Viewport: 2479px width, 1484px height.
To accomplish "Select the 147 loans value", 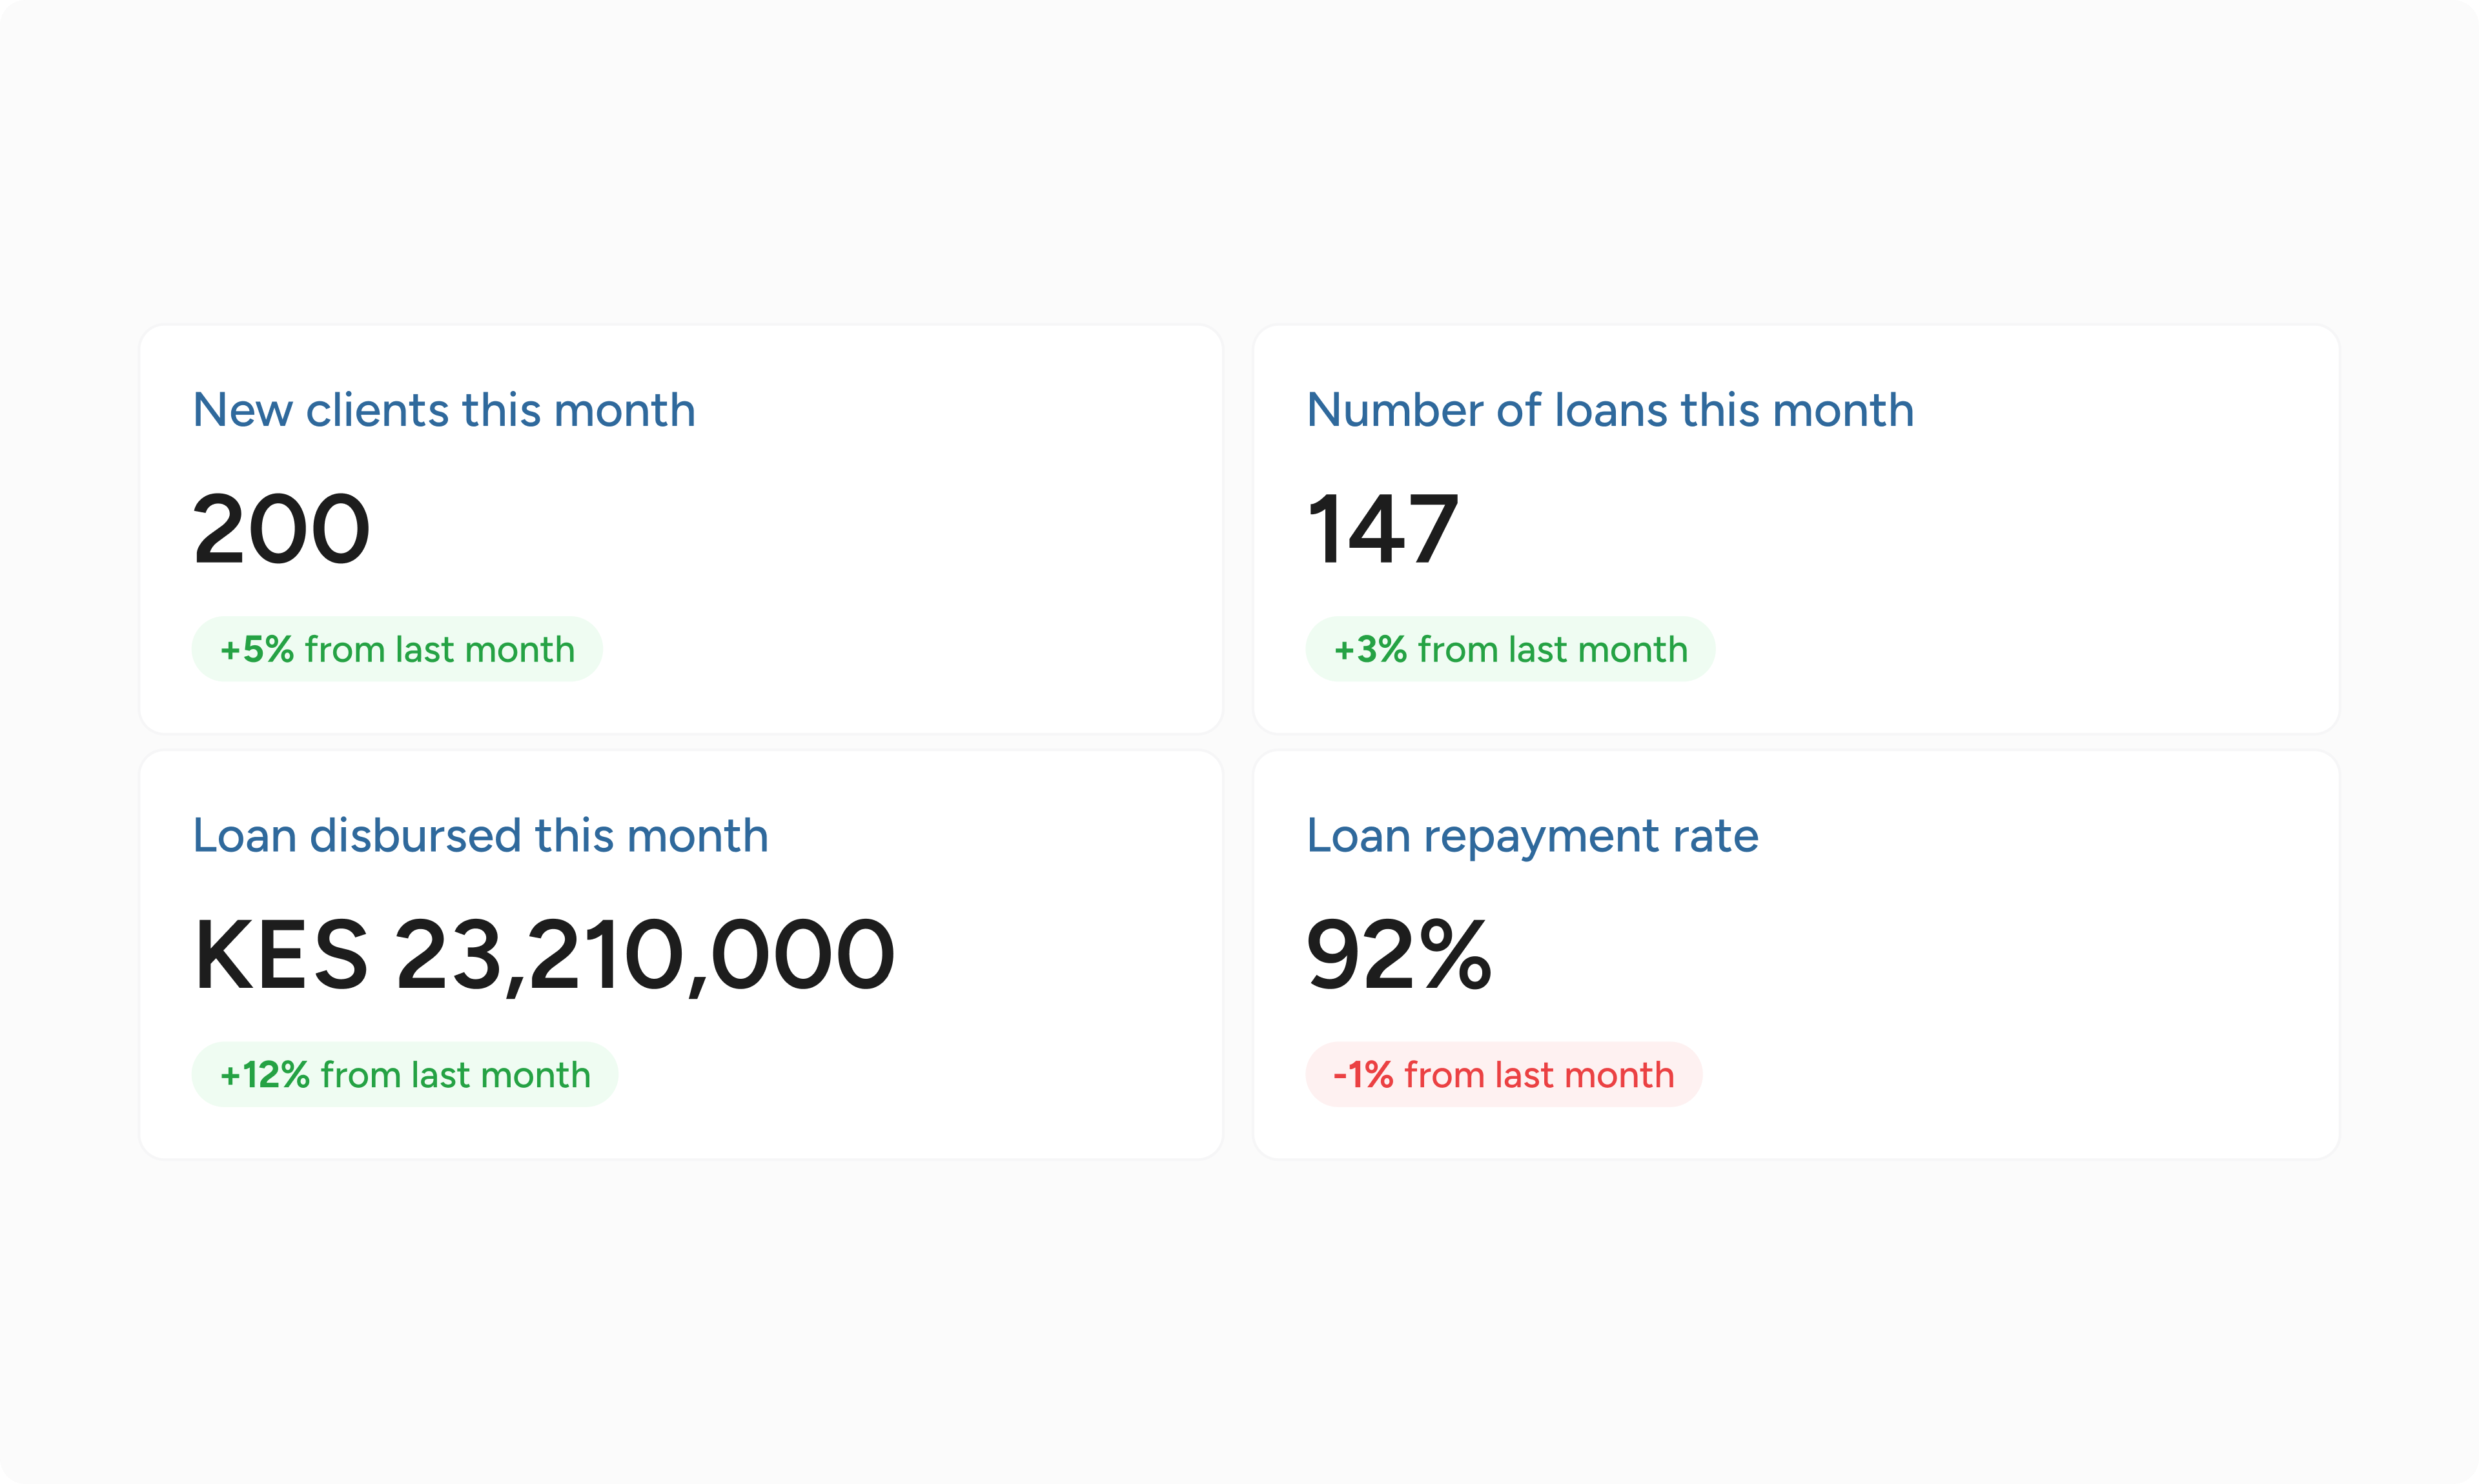I will (x=1383, y=529).
